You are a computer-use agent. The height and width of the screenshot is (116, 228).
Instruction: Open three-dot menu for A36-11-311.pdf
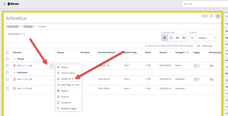click(x=51, y=80)
